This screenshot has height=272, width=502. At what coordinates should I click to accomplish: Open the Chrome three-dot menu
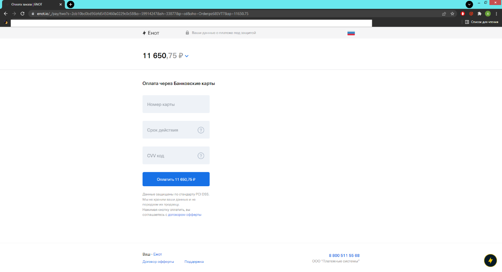[496, 13]
